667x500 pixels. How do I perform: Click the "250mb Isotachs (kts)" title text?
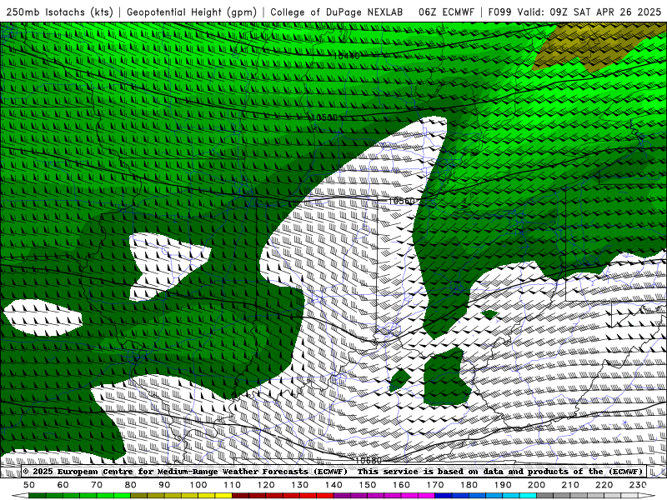(60, 12)
